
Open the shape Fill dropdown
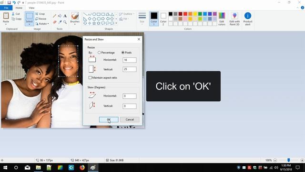(124, 19)
